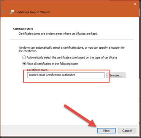Choose Place all certificates in the following store
This screenshot has width=141, height=138.
tap(24, 63)
